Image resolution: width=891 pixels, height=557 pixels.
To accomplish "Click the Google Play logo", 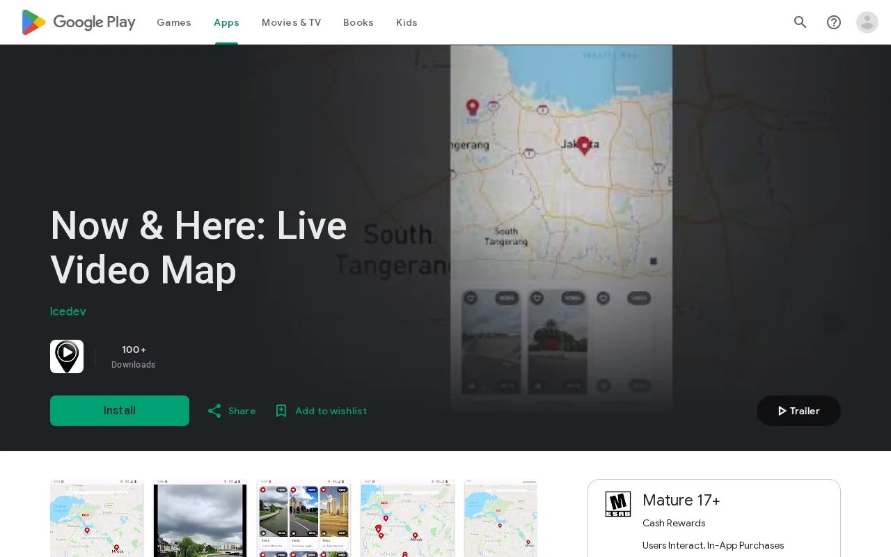I will [79, 22].
